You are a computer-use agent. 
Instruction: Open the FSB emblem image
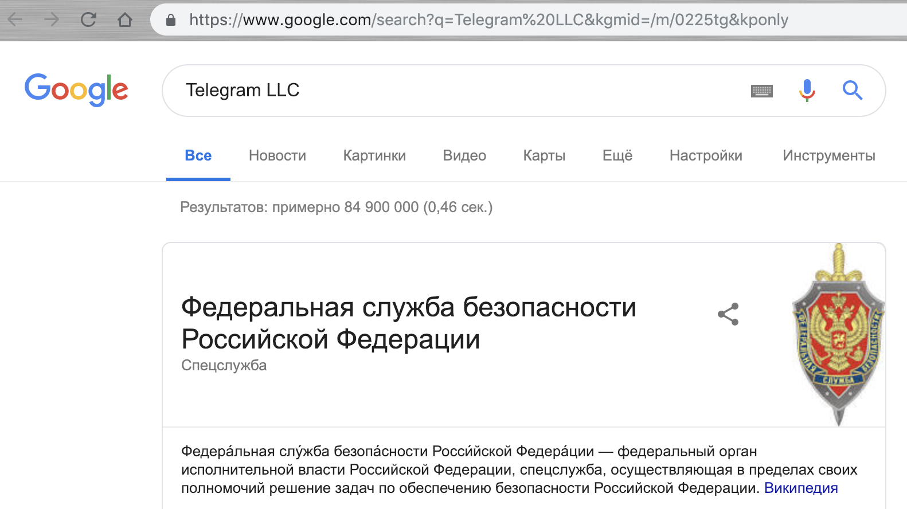click(x=838, y=335)
